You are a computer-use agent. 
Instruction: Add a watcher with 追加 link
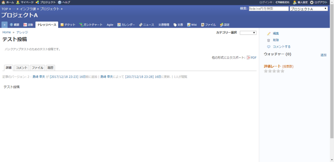point(323,55)
